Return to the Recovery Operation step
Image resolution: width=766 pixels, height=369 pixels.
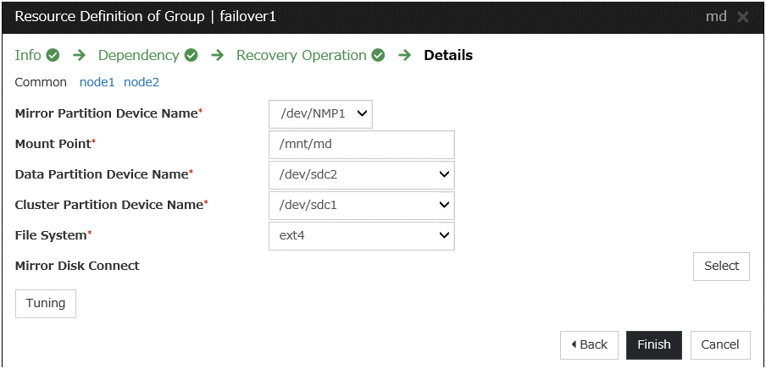[x=301, y=56]
